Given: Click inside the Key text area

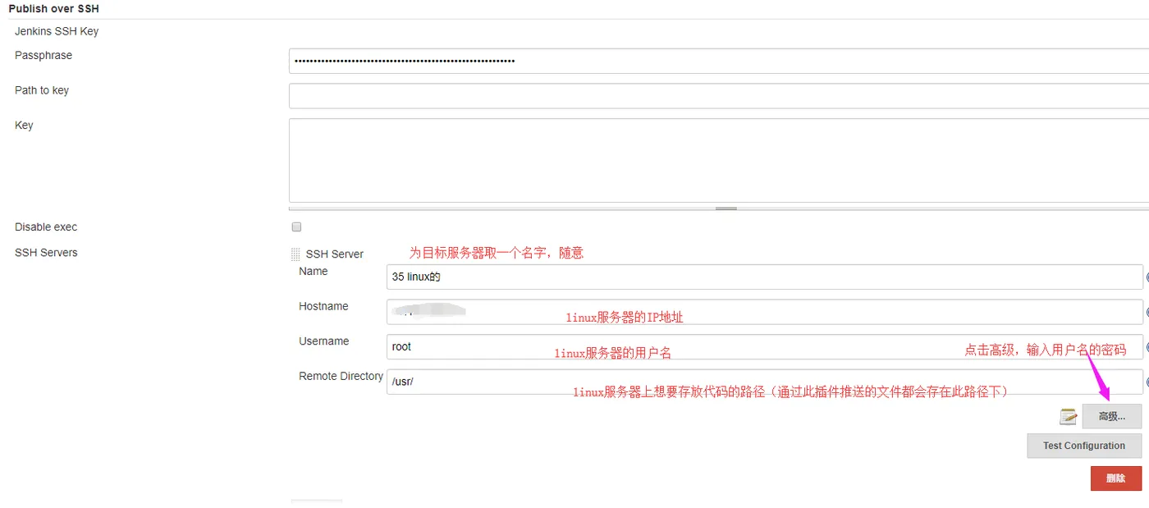Looking at the screenshot, I should click(x=719, y=160).
